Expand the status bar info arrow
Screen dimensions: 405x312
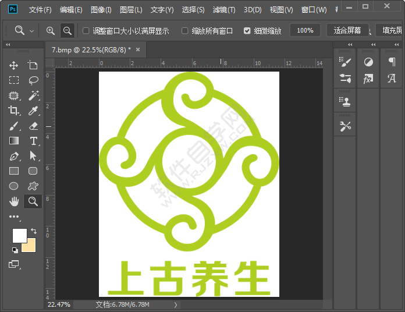tap(176, 304)
